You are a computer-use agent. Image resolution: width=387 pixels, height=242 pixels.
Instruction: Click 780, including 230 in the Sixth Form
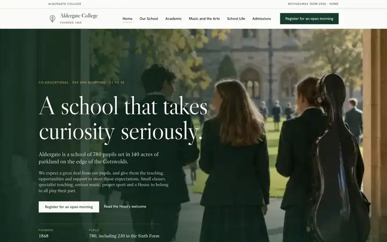click(124, 236)
